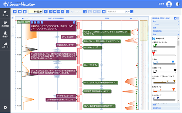182x113 pixels.
Task: Go to the previous call info version
Action: (x=175, y=18)
